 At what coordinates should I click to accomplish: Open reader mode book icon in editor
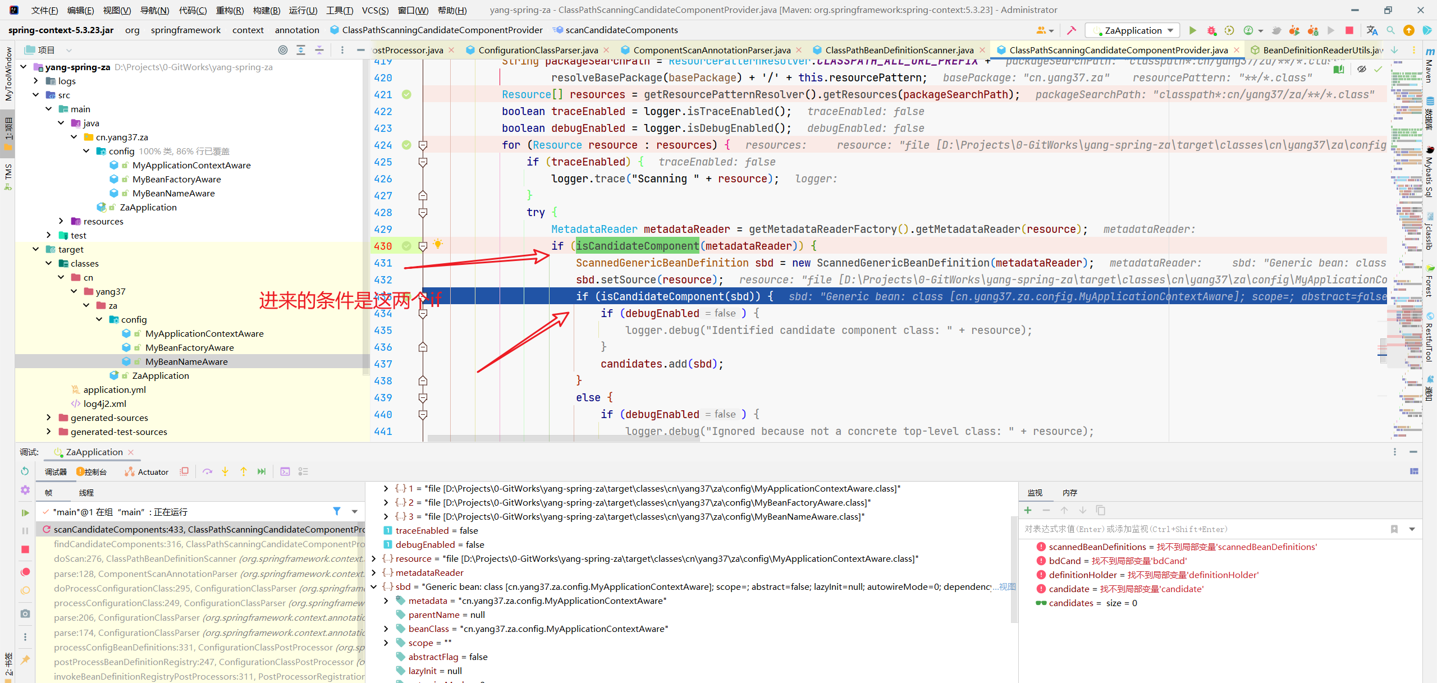point(1339,69)
